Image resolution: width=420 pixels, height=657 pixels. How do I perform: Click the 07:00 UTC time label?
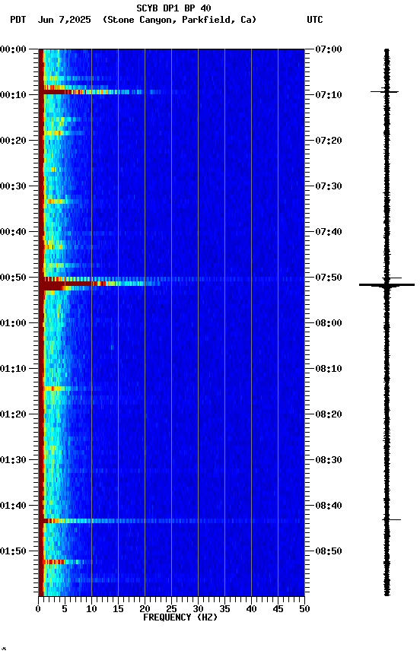[329, 49]
